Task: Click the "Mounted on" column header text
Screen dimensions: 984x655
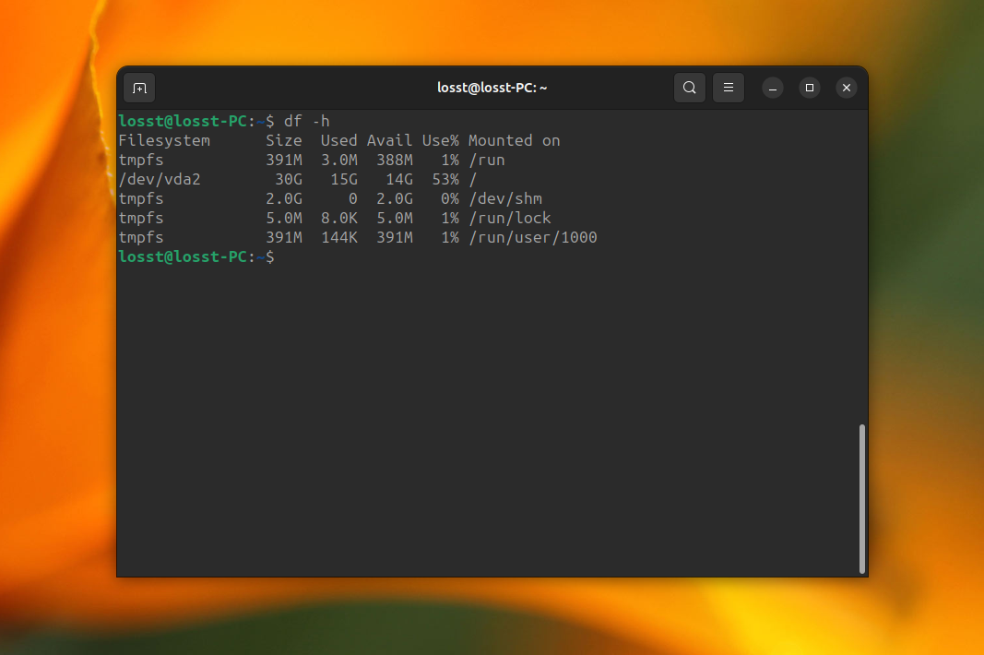Action: pos(514,140)
